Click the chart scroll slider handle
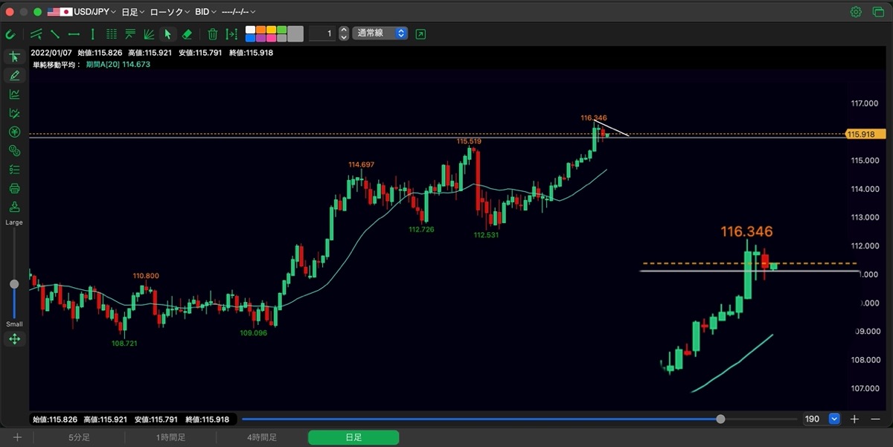Screen dimensions: 893x447 pos(720,419)
